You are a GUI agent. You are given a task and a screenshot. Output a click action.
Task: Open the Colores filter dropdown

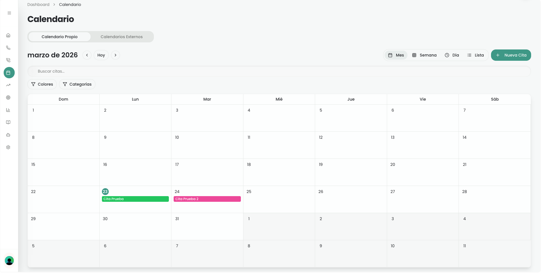point(42,84)
